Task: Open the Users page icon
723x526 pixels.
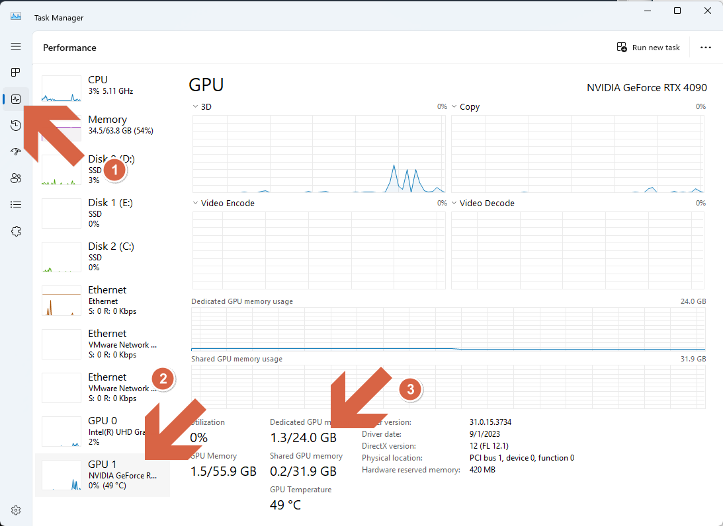Action: coord(16,178)
